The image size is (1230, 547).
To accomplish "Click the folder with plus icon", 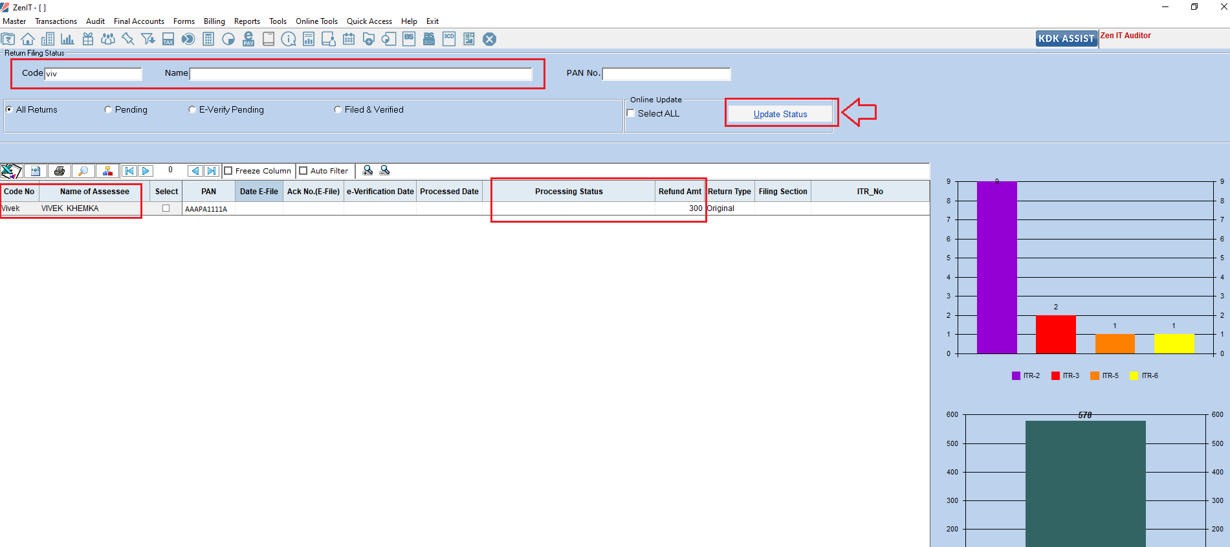I will 369,39.
